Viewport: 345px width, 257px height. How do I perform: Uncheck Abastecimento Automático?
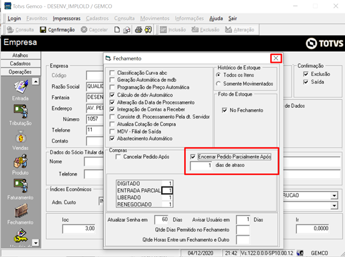pos(112,138)
